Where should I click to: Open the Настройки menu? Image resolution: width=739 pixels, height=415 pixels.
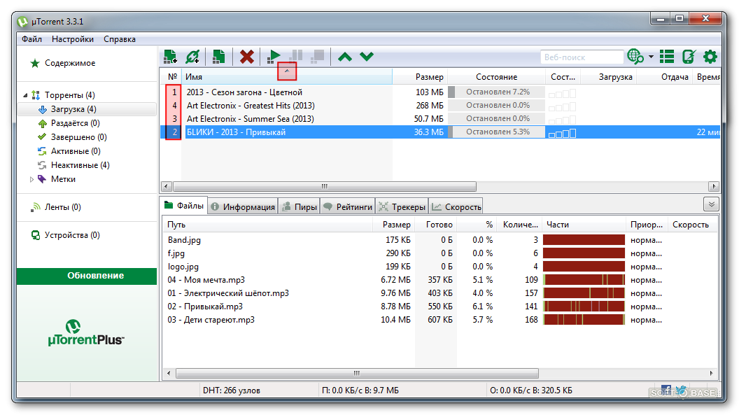click(73, 39)
